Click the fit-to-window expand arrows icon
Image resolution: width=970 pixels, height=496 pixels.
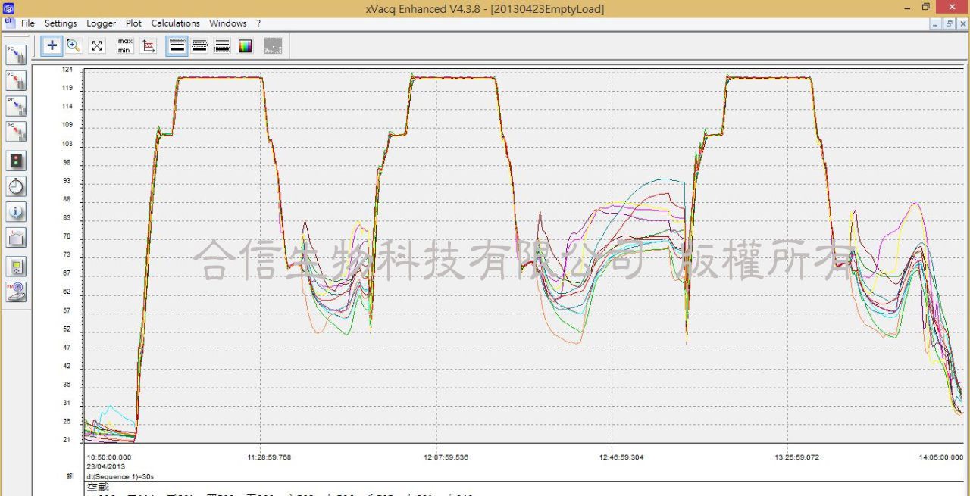point(97,45)
